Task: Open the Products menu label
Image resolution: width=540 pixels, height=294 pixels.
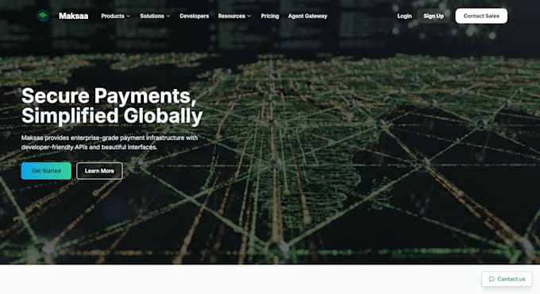Action: coord(113,16)
